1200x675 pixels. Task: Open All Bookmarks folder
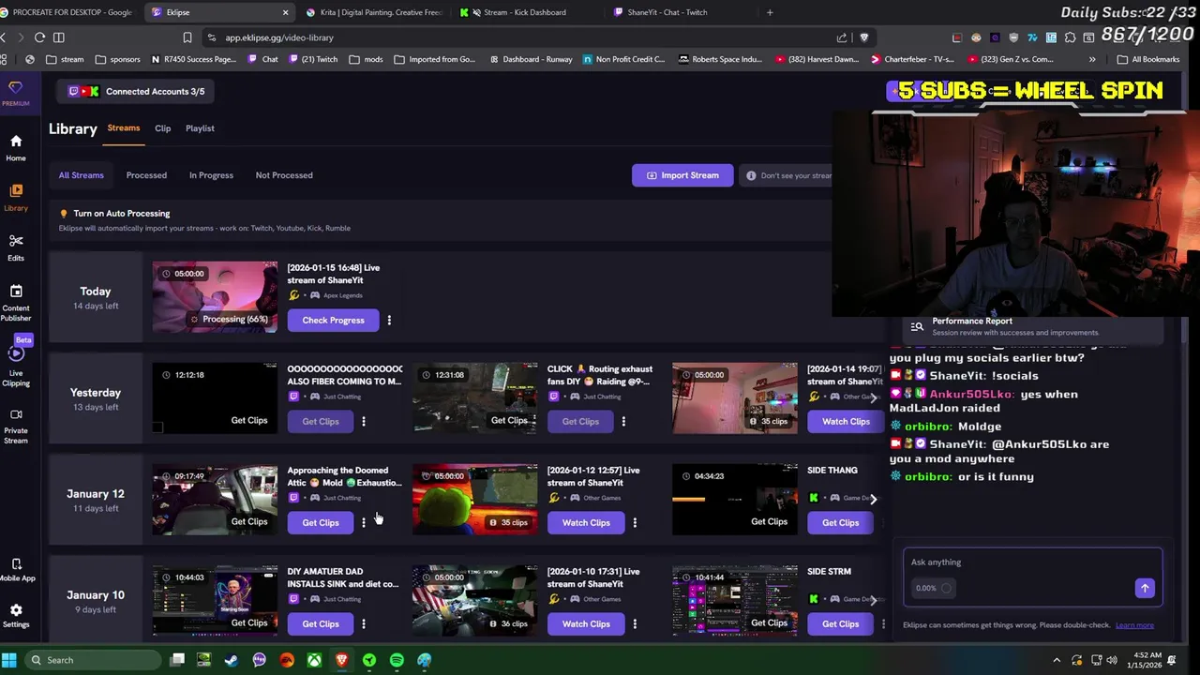pyautogui.click(x=1148, y=59)
